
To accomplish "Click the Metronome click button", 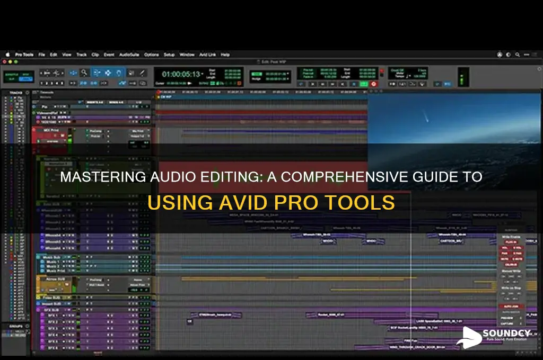I will pos(403,84).
